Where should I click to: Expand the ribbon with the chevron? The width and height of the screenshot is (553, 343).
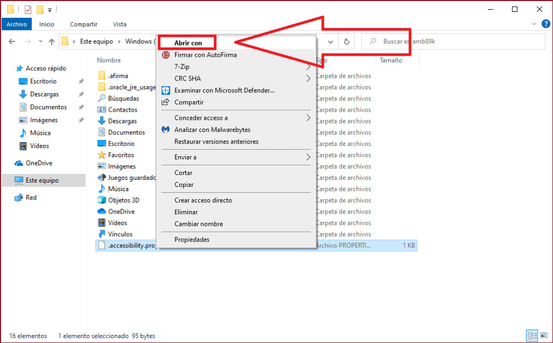pos(534,24)
